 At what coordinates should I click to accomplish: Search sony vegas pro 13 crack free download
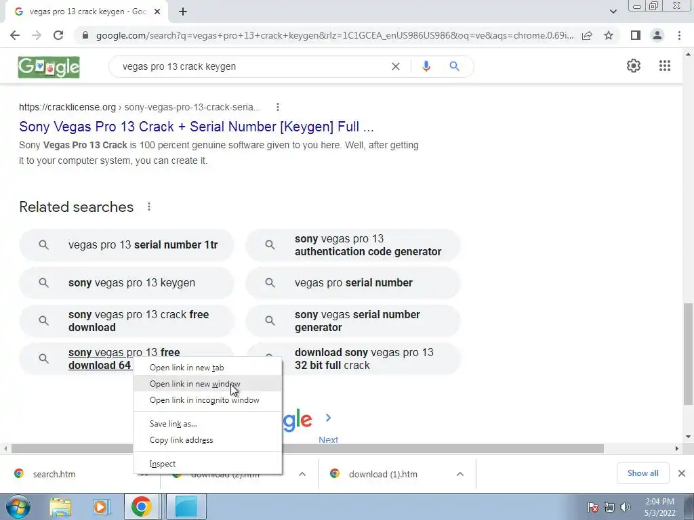tap(127, 321)
